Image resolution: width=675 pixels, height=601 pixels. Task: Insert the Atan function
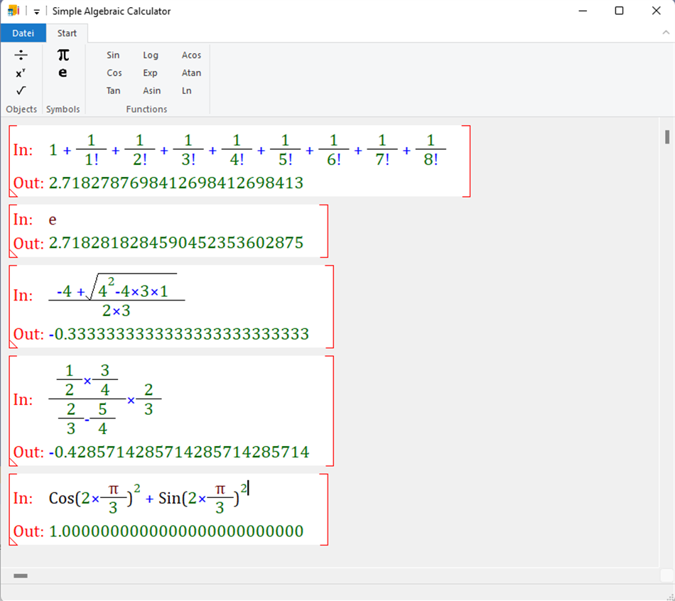coord(190,72)
